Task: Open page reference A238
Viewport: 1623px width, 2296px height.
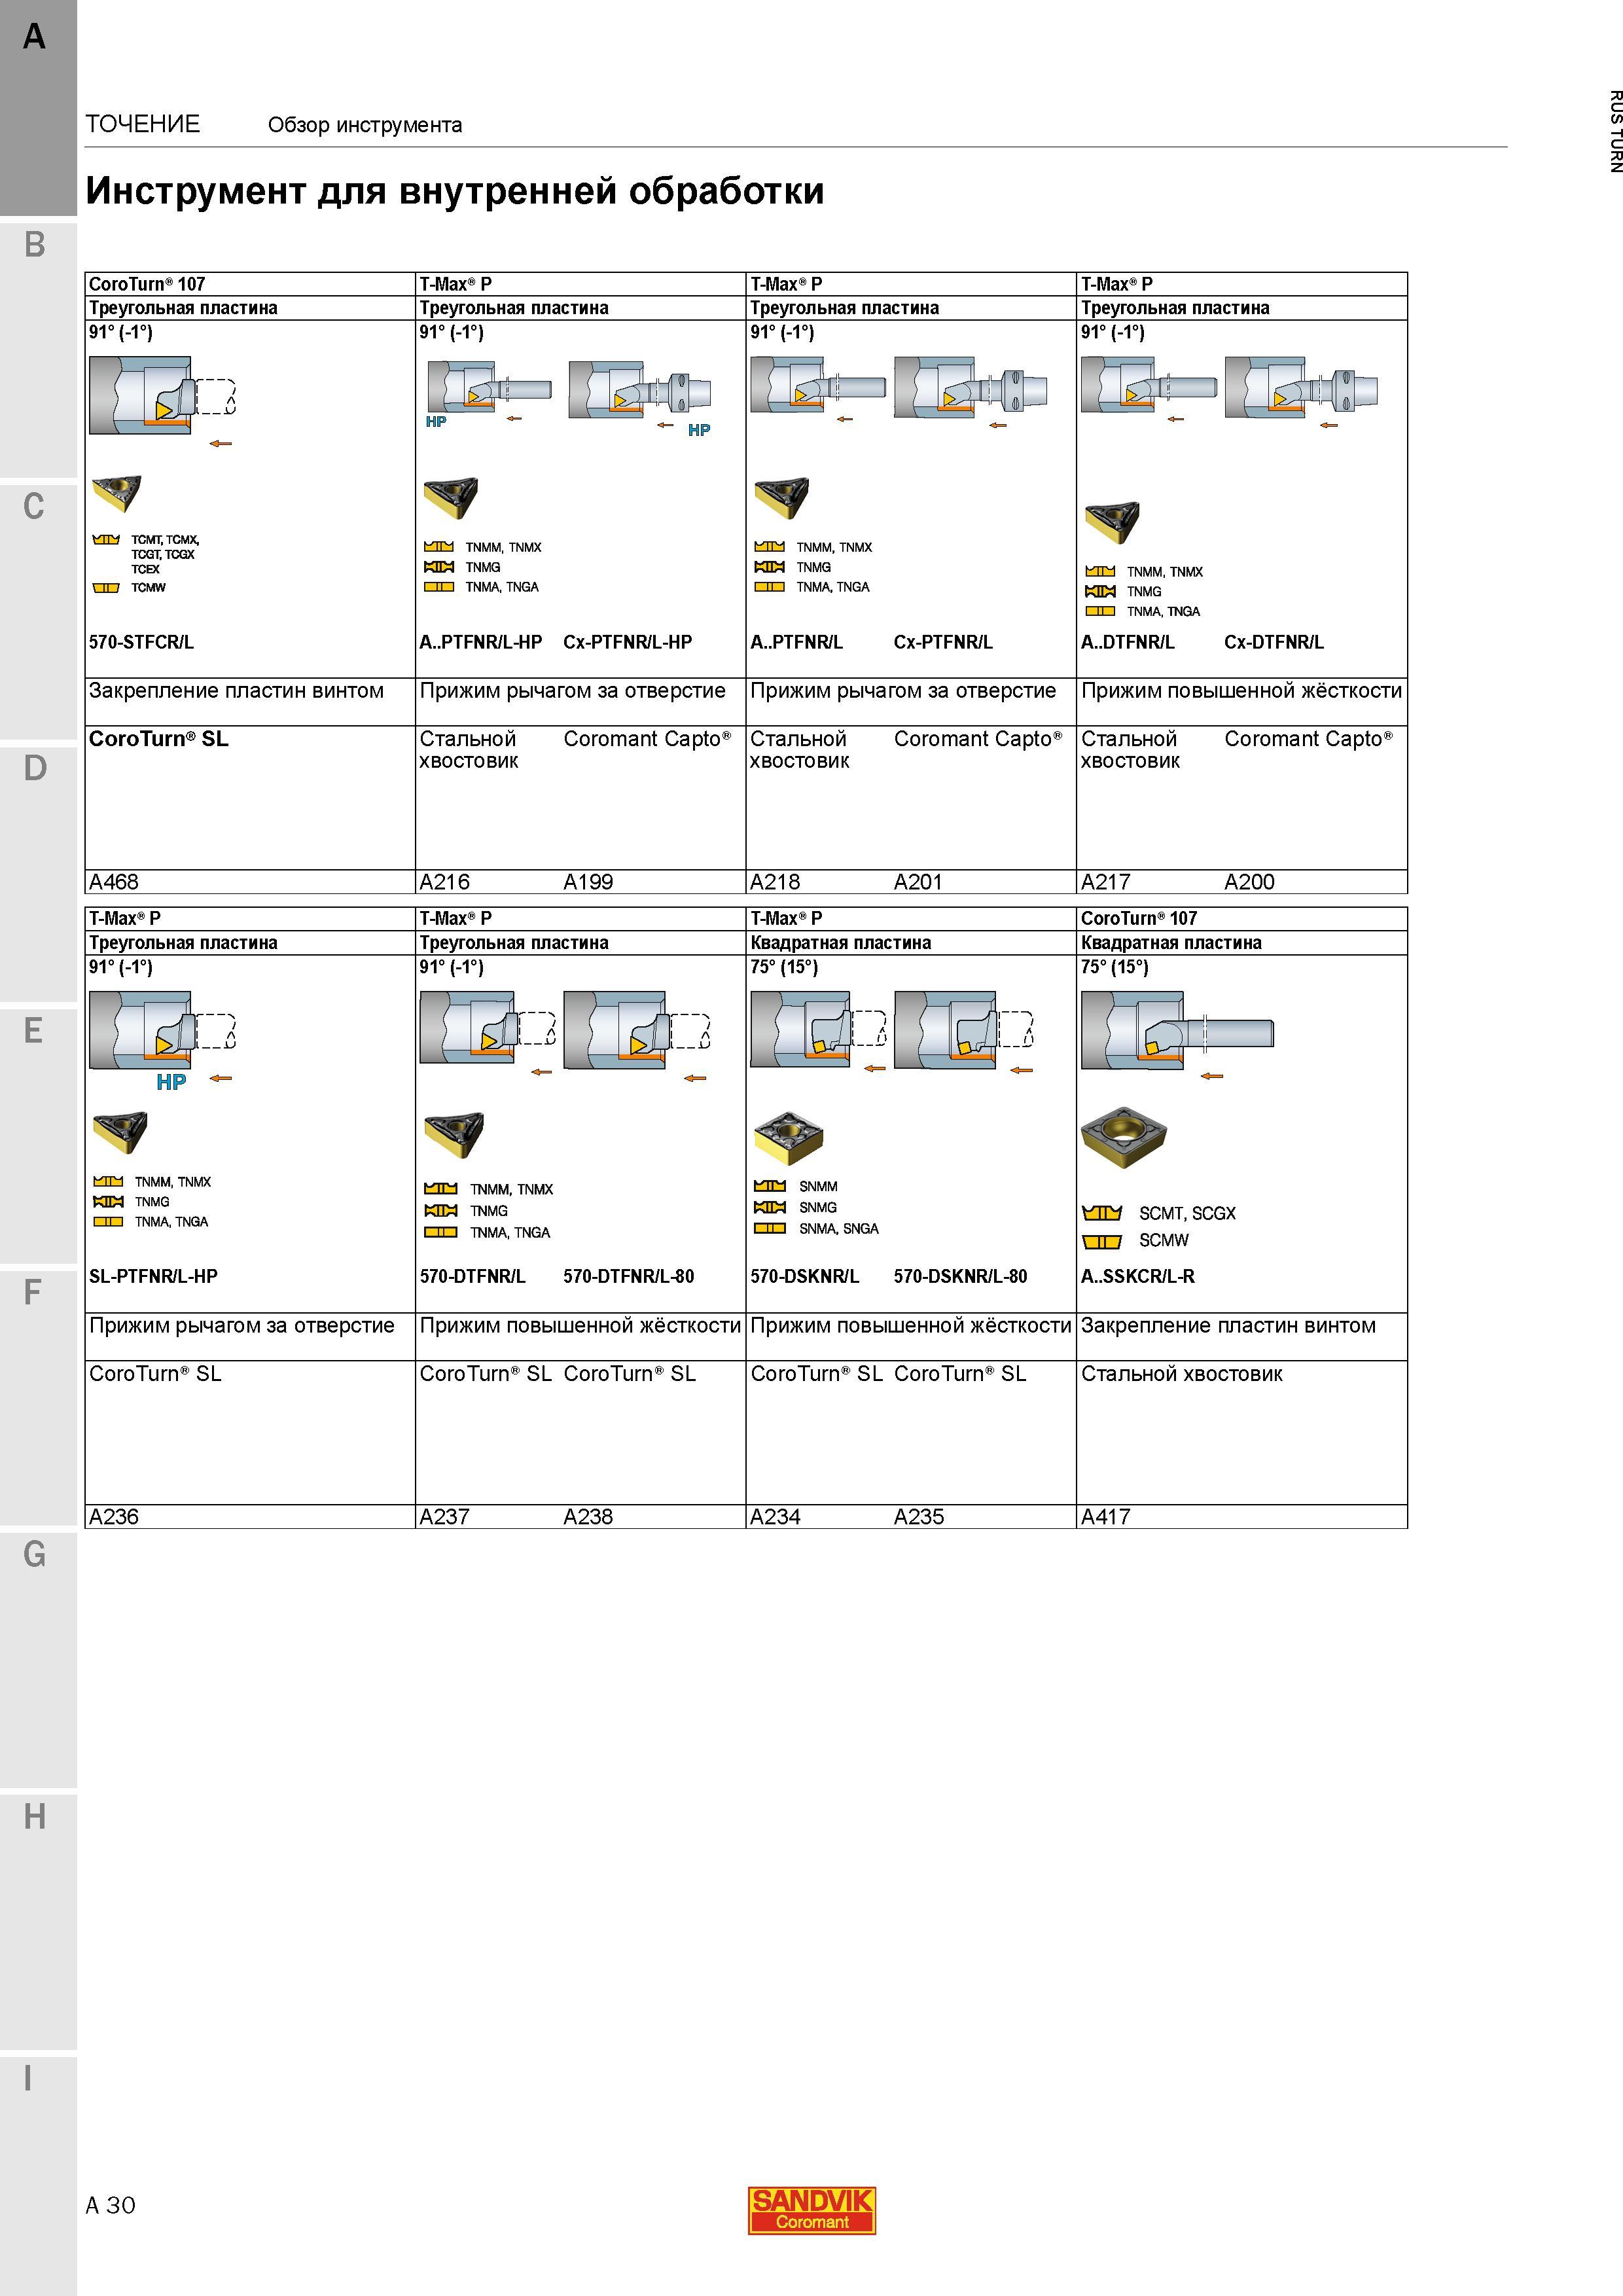Action: [588, 1517]
